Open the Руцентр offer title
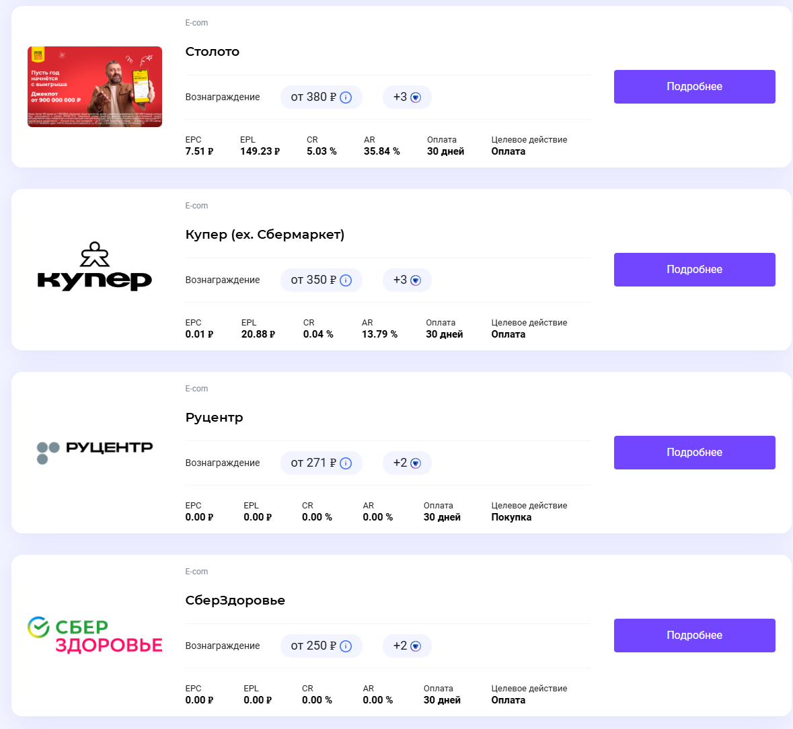The width and height of the screenshot is (793, 729). pyautogui.click(x=214, y=418)
